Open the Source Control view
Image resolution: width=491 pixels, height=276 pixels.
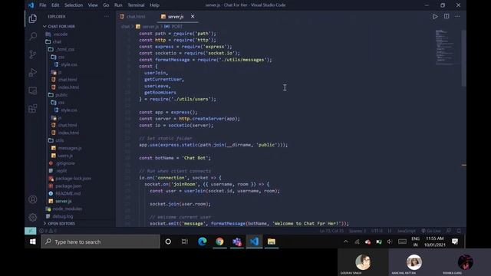coord(32,54)
